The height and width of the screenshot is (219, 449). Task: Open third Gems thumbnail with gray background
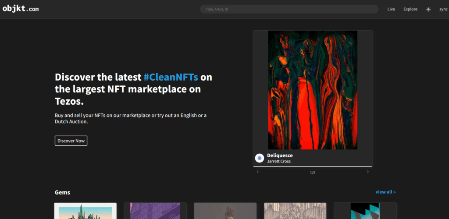(225, 211)
